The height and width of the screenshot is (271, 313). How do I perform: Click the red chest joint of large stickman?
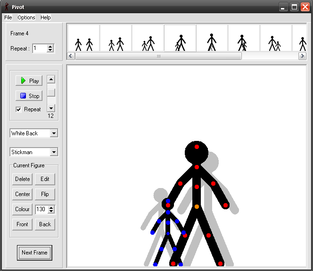[x=197, y=187]
